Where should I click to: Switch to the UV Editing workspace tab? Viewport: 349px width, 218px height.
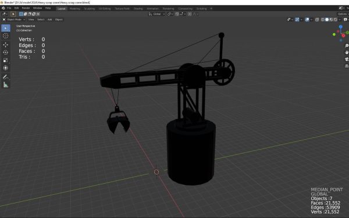pyautogui.click(x=105, y=9)
